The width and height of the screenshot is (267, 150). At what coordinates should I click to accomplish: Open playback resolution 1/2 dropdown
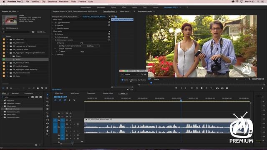(241, 79)
